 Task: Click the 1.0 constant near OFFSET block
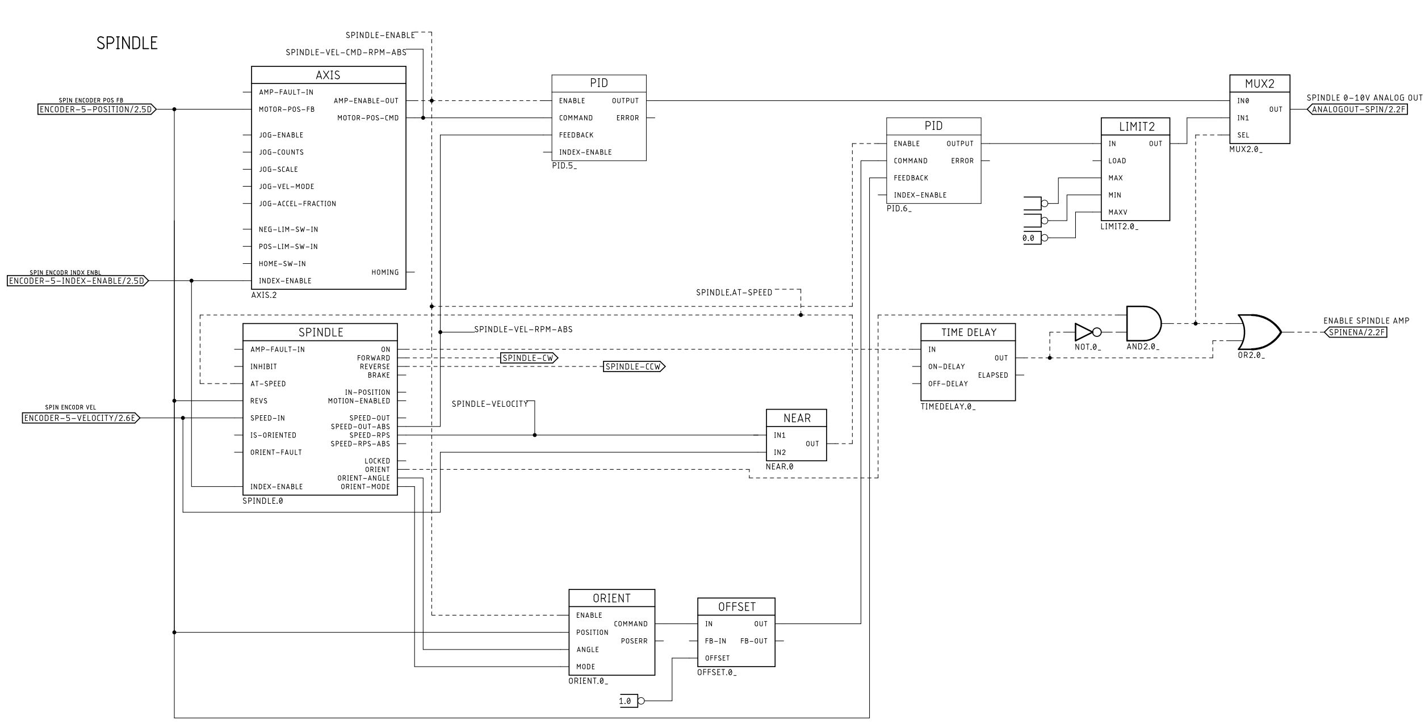(626, 701)
